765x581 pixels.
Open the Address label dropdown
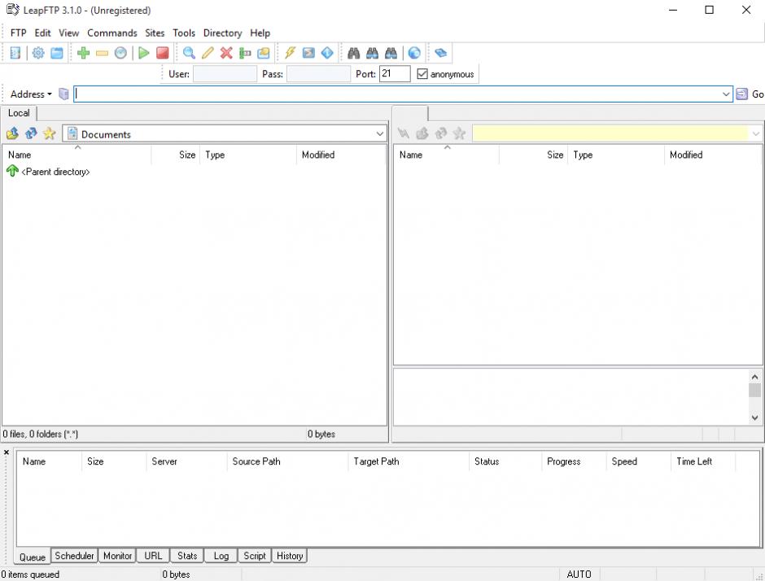point(31,94)
